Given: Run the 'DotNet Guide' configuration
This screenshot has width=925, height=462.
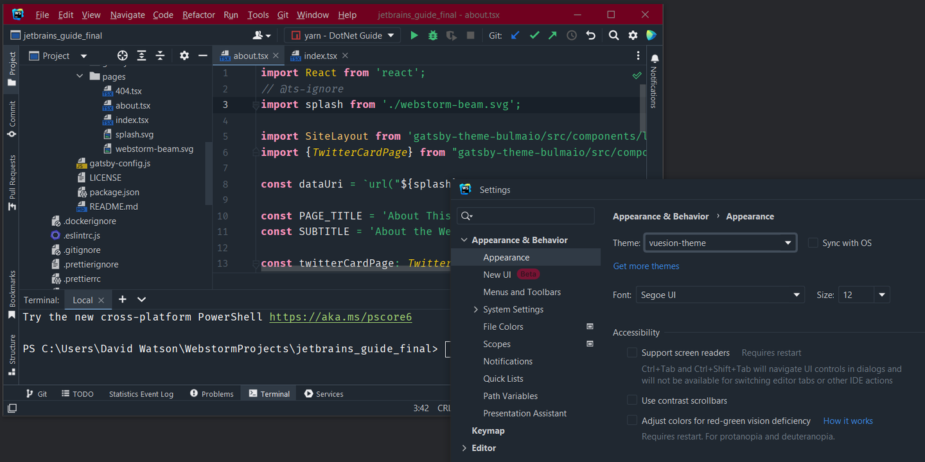Looking at the screenshot, I should pyautogui.click(x=414, y=35).
